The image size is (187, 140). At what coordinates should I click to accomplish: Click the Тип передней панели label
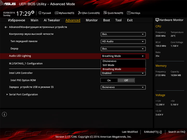tap(24, 41)
